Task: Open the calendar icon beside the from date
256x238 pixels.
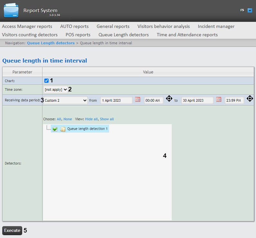Action: click(x=138, y=99)
